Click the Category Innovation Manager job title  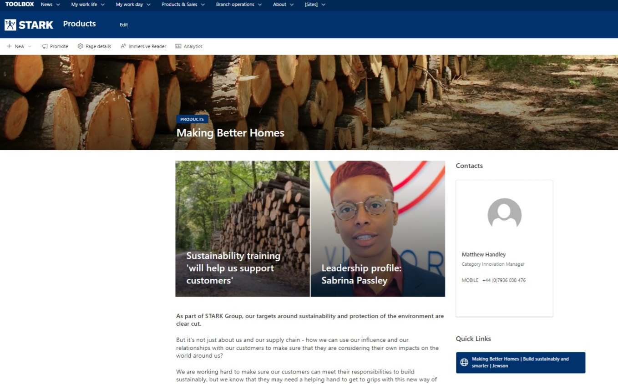[x=493, y=264]
